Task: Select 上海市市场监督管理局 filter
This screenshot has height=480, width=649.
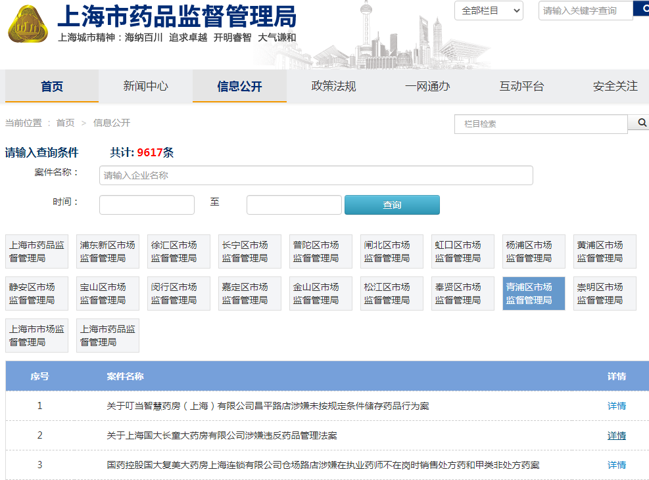Action: click(x=37, y=336)
